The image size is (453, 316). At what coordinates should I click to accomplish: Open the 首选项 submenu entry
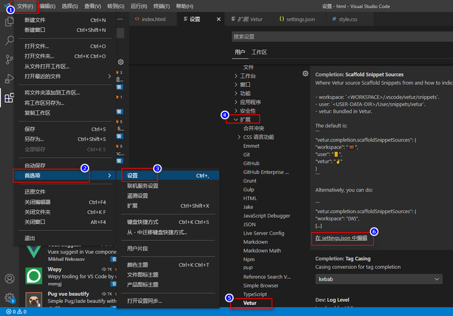pos(65,175)
